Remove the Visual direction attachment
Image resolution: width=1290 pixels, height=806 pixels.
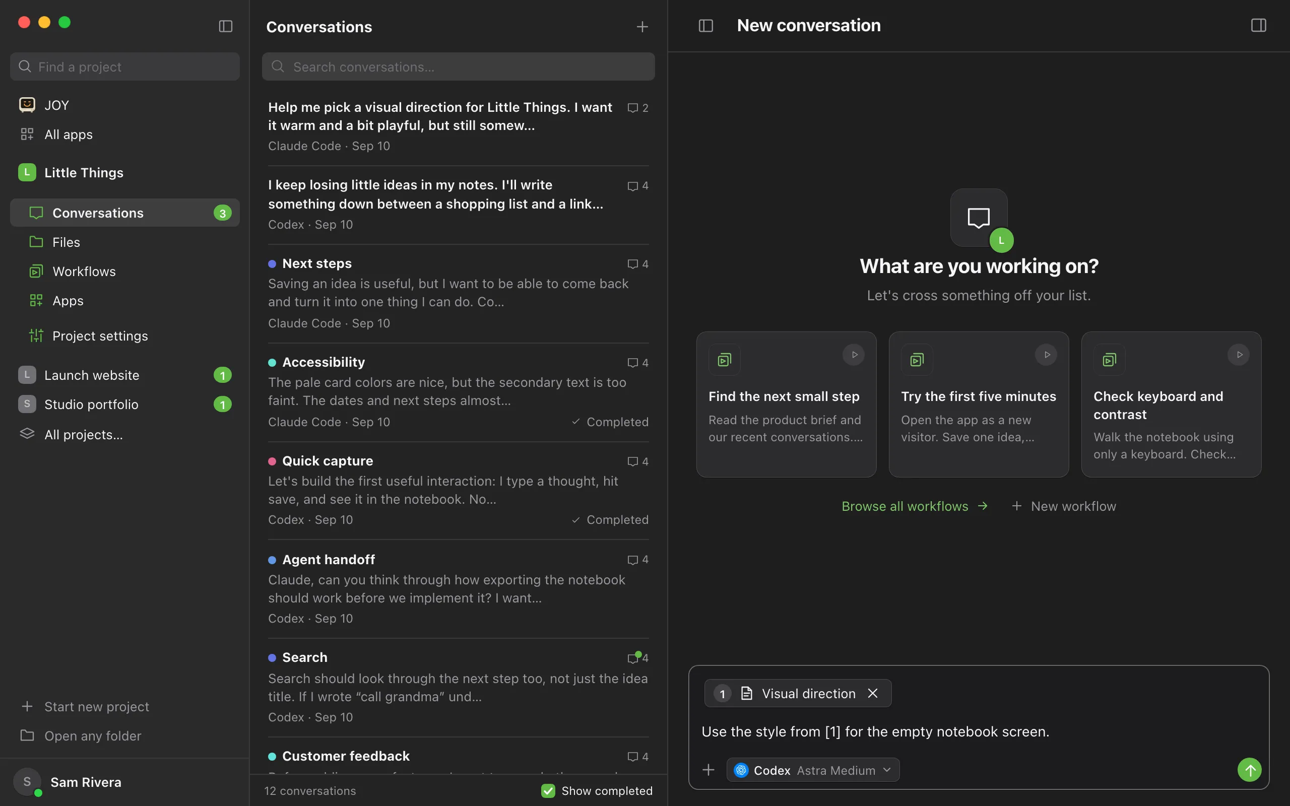point(873,693)
